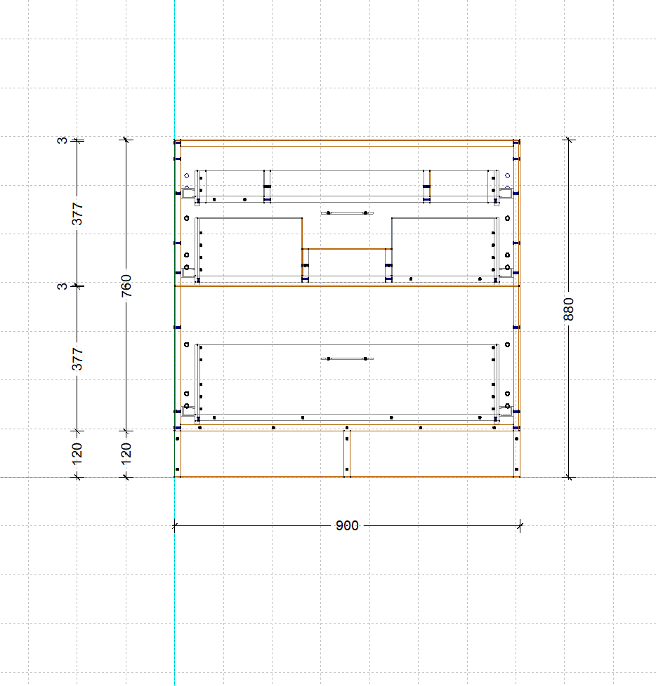This screenshot has height=686, width=656.
Task: Select the recessed siphon cutout in upper drawer
Action: (x=346, y=249)
